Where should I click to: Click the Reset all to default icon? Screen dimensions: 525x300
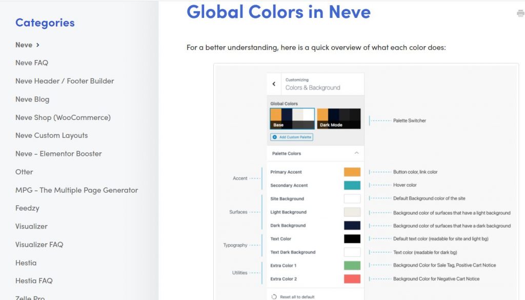coord(274,297)
